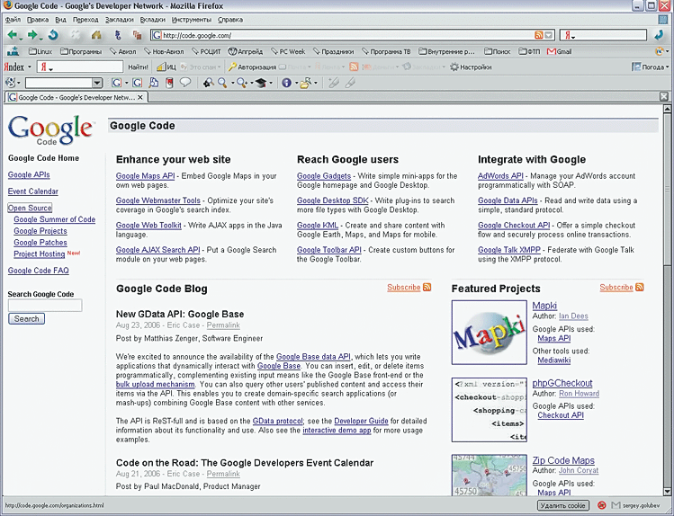
Task: Click the graduation cap Scholar icon
Action: pyautogui.click(x=260, y=83)
